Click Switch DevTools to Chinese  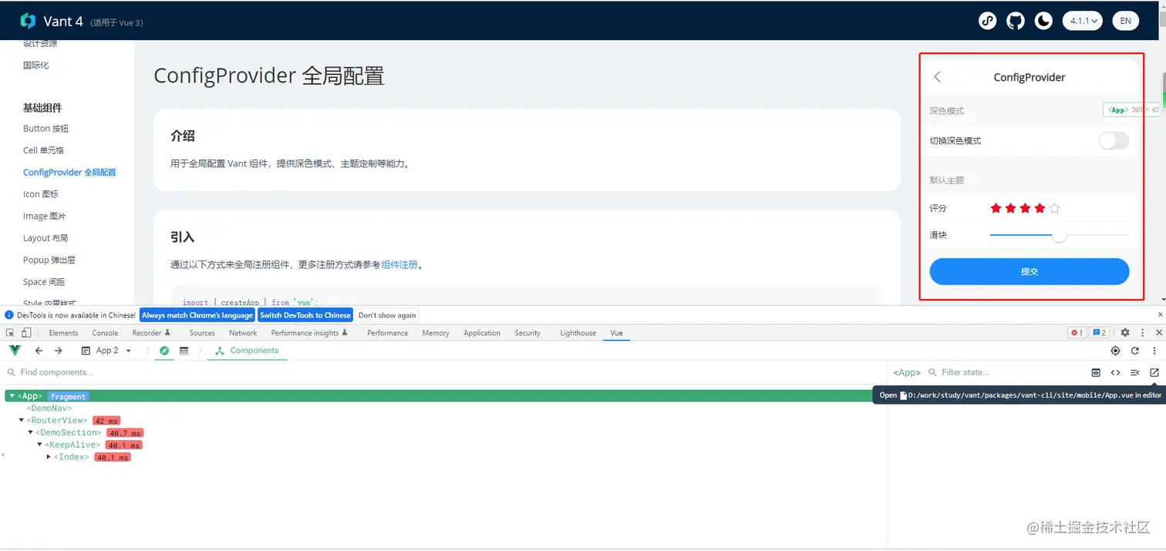pyautogui.click(x=305, y=314)
